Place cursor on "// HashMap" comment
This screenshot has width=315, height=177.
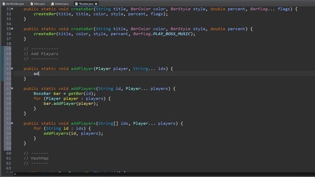tap(36, 158)
